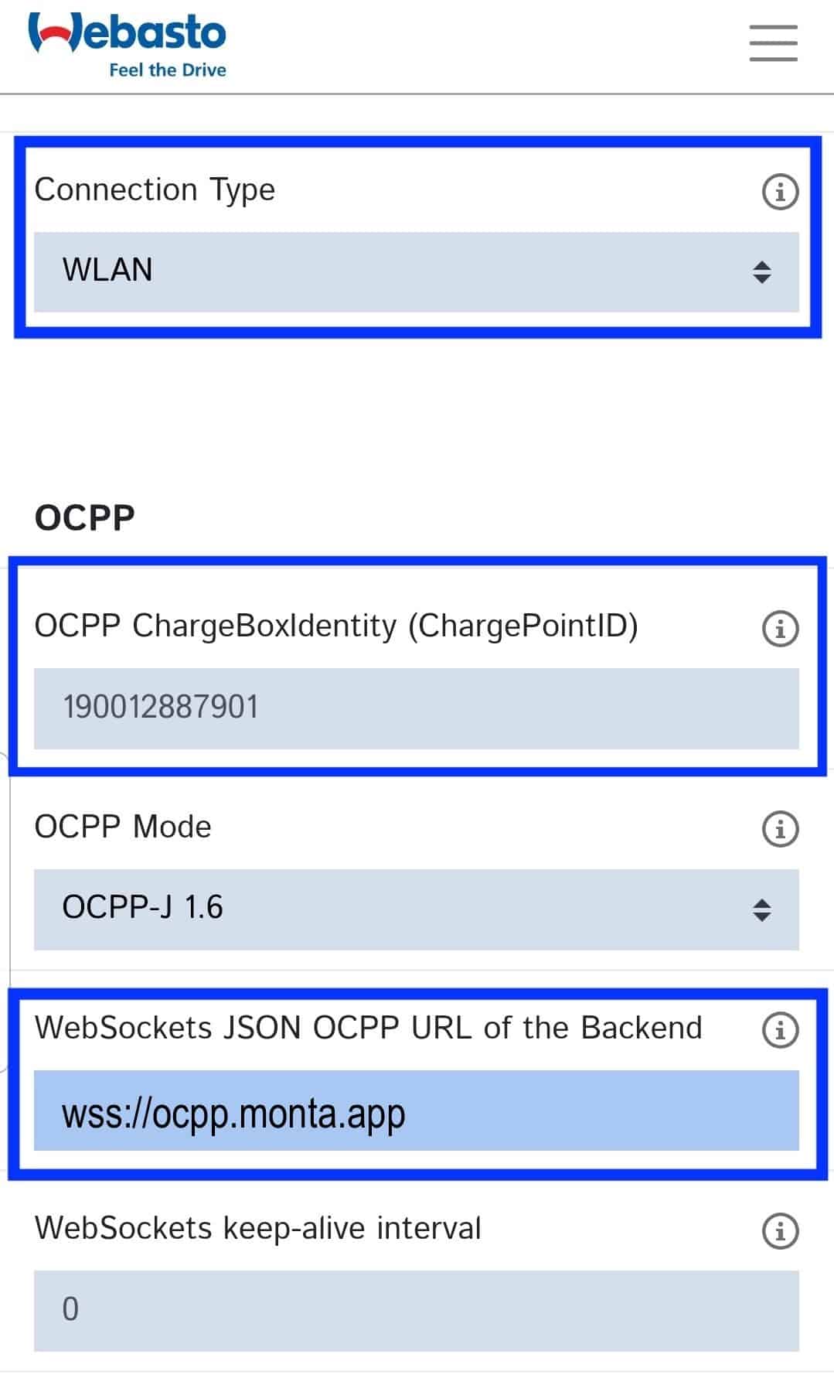Show info for OCPP Mode
Viewport: 834px width, 1375px height.
click(780, 828)
